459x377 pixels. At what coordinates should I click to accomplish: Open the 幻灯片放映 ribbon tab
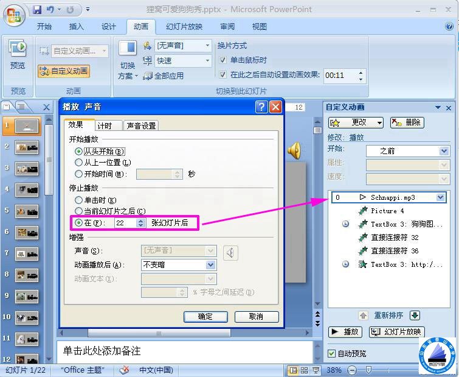[x=184, y=27]
